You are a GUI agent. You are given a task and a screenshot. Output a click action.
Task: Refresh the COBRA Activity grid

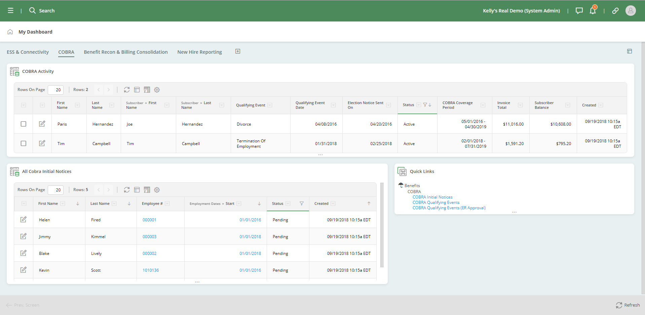click(x=126, y=90)
